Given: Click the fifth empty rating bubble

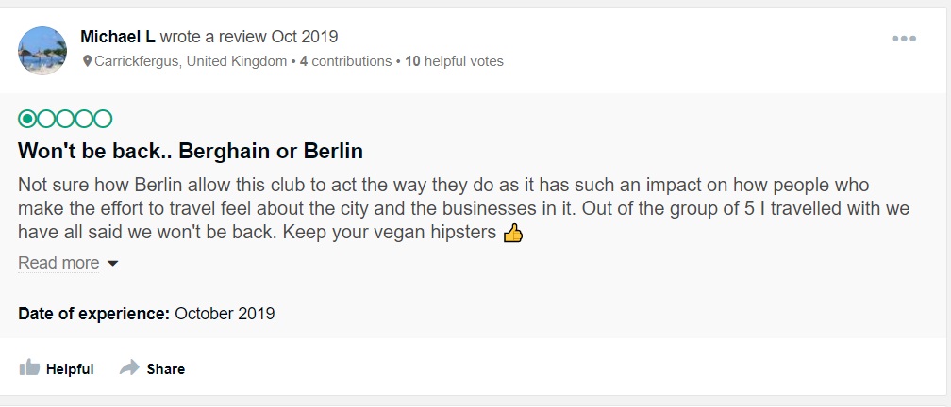Looking at the screenshot, I should click(103, 119).
